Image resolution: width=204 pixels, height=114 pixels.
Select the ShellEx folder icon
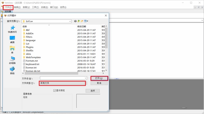(24, 50)
